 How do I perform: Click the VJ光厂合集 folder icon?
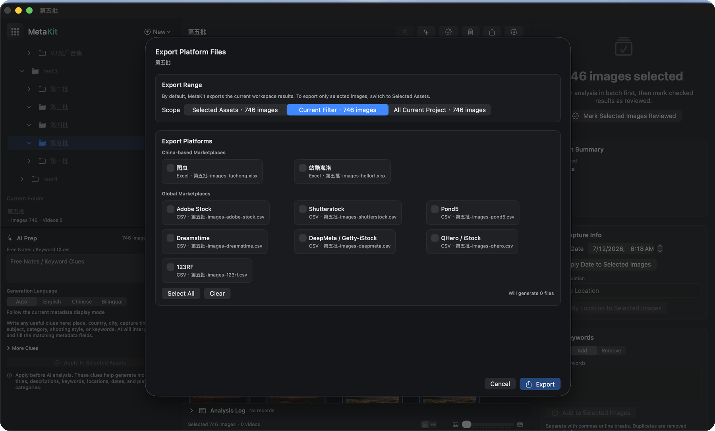point(42,53)
